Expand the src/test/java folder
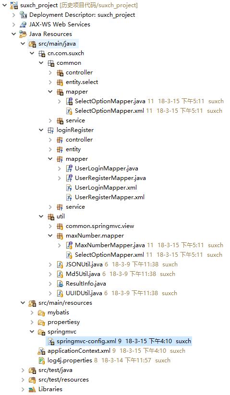The width and height of the screenshot is (230, 395). click(x=23, y=370)
